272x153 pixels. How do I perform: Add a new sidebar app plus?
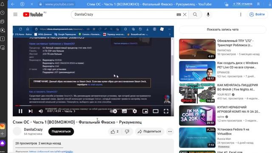click(x=2, y=133)
